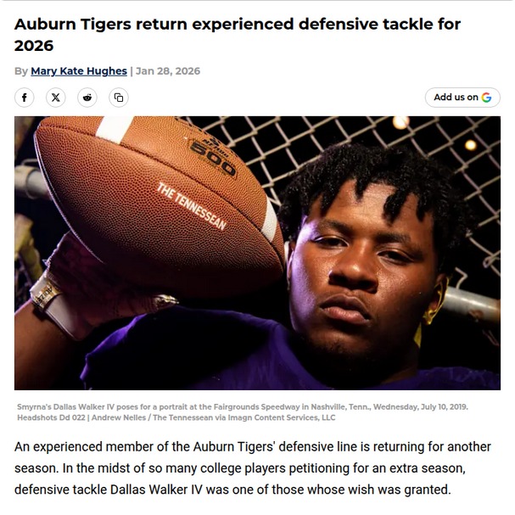
Task: Share the article on X
Action: pos(56,98)
